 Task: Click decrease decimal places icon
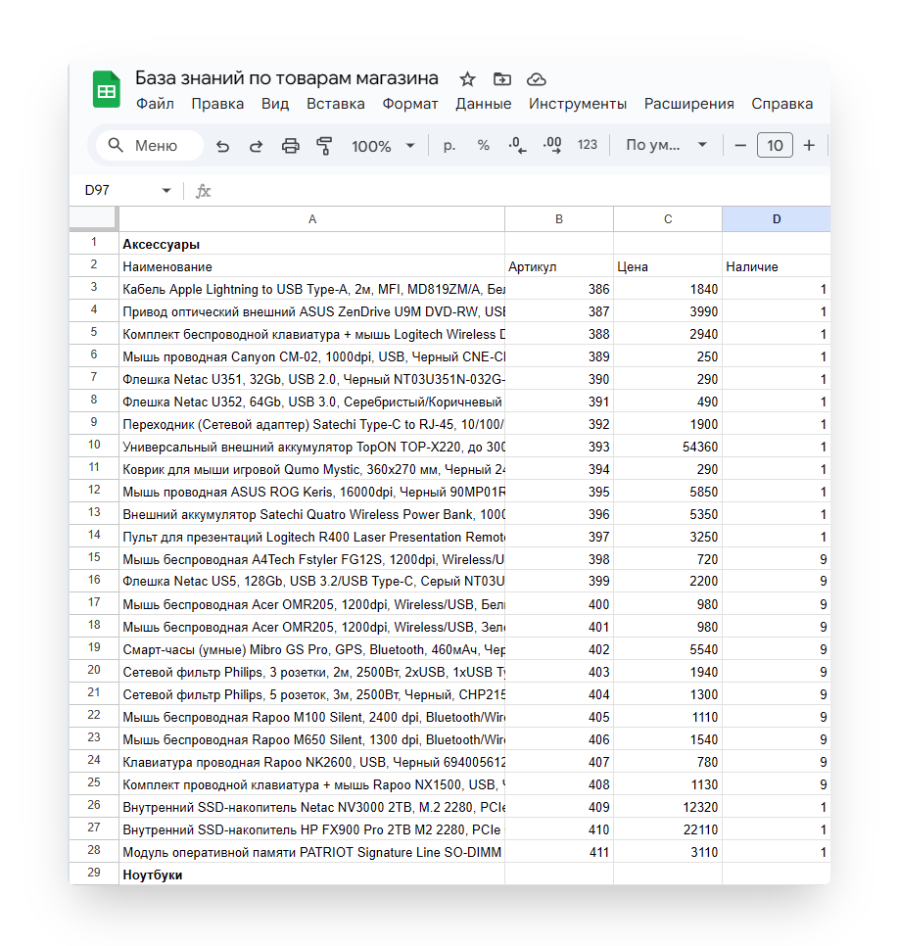(517, 145)
